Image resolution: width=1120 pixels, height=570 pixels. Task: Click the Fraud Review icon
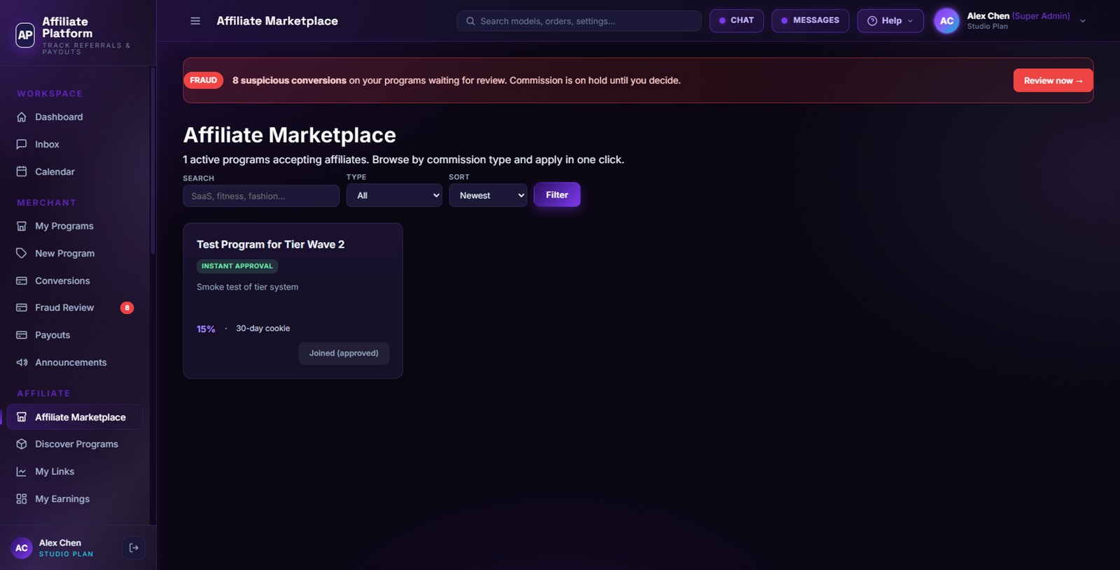(22, 308)
